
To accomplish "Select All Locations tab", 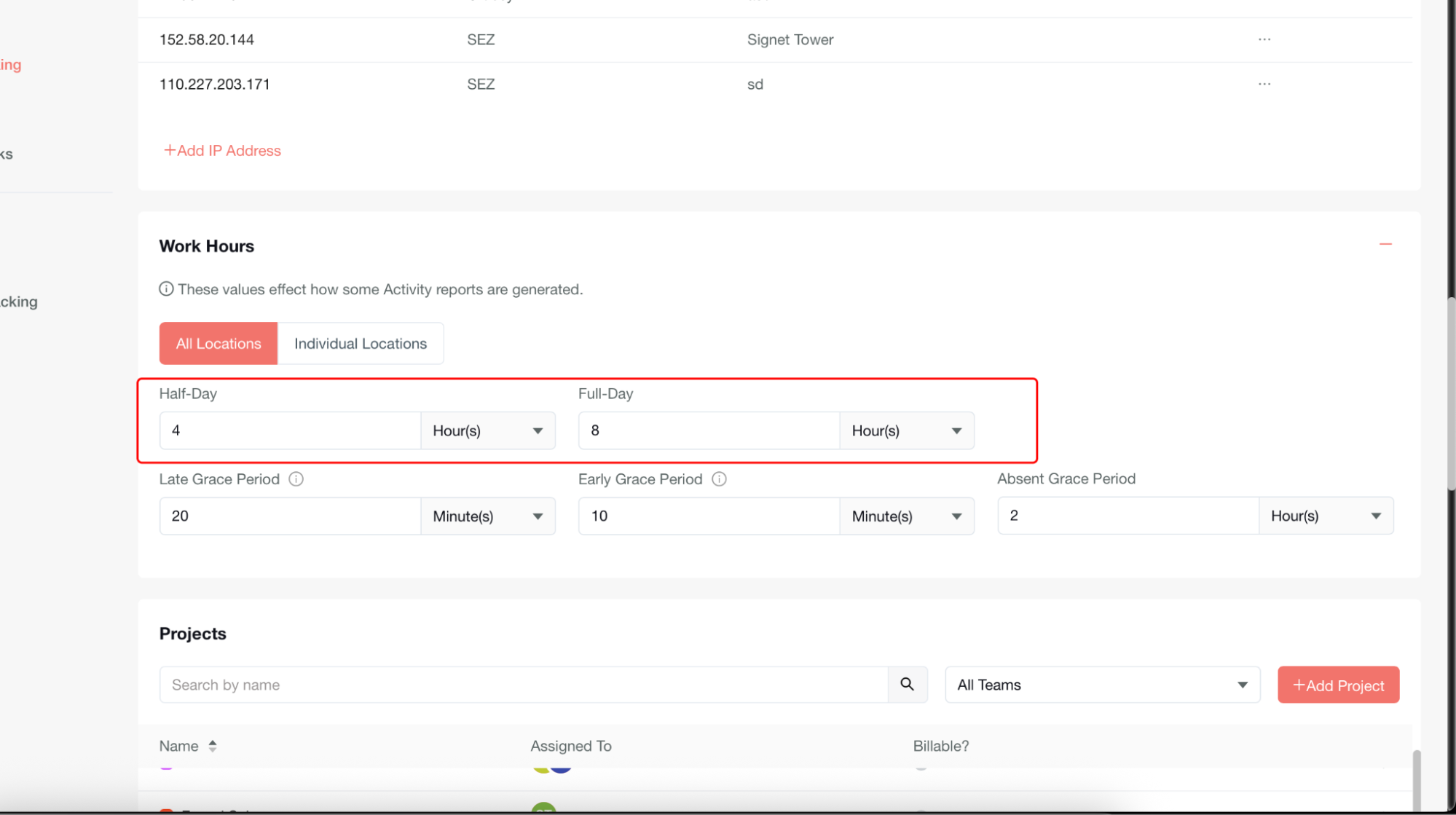I will pyautogui.click(x=218, y=343).
